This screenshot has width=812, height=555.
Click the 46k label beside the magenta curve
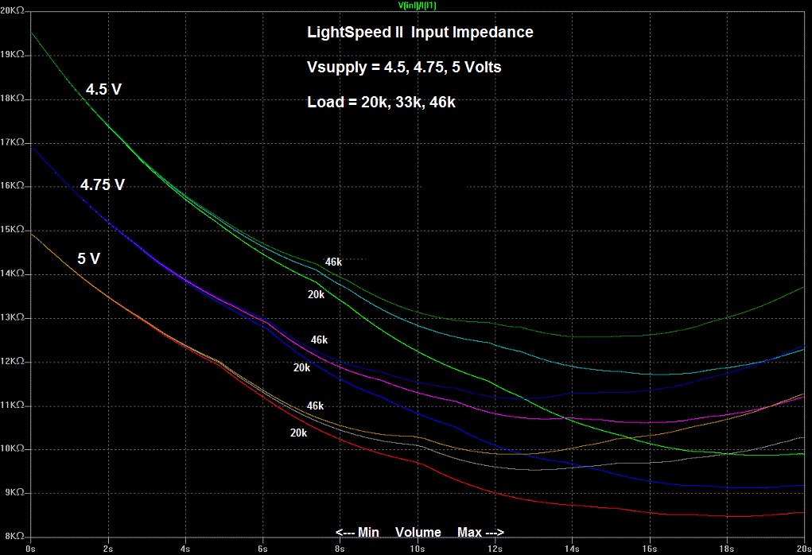pos(319,340)
